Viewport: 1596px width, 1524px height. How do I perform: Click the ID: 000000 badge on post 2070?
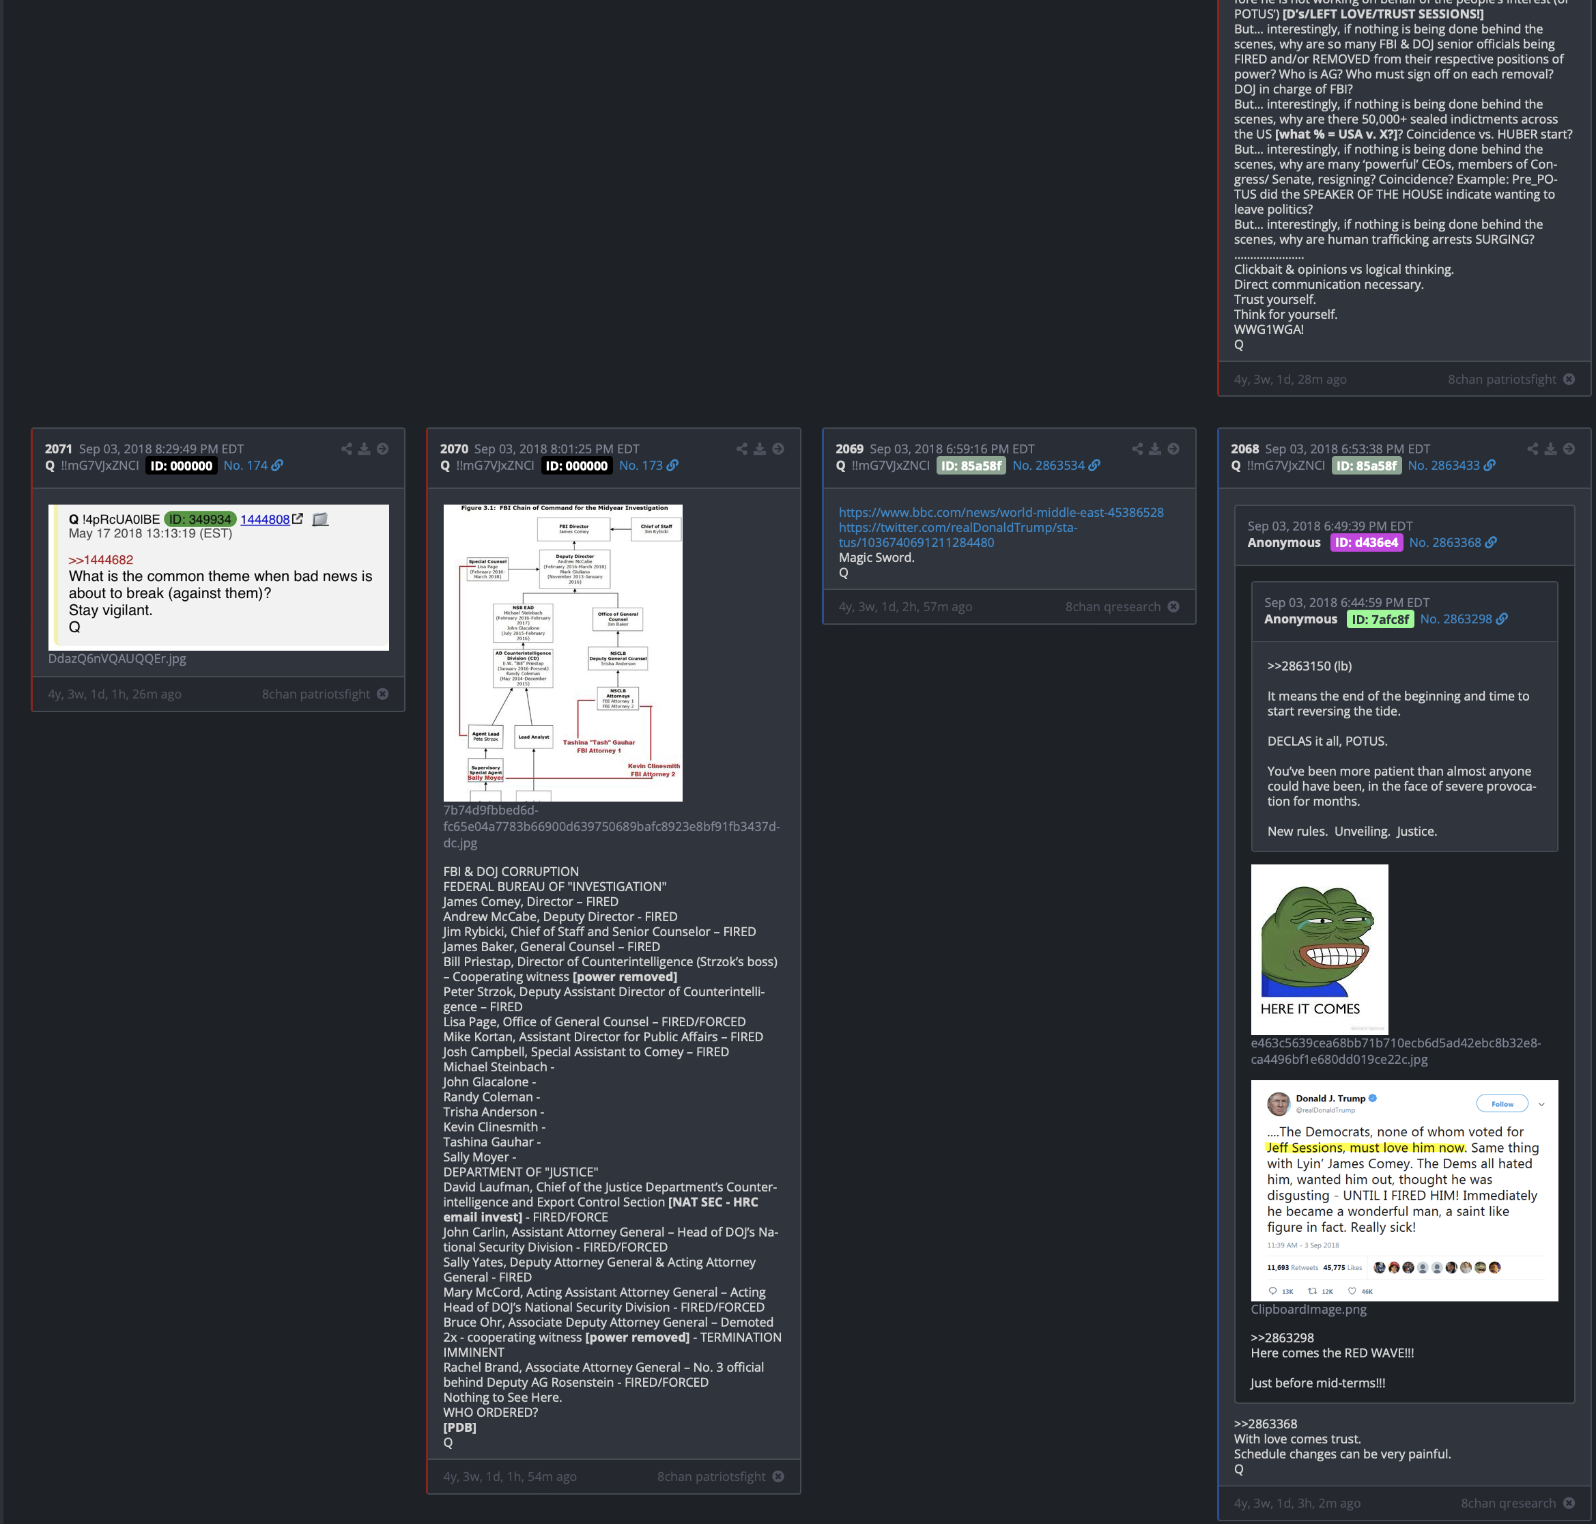(x=577, y=466)
